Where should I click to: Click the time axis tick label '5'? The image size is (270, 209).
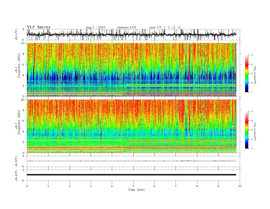(x=133, y=186)
